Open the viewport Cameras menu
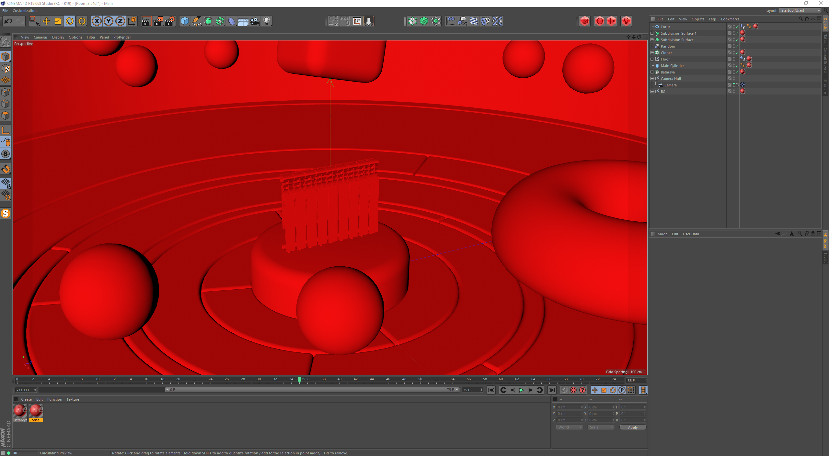The width and height of the screenshot is (829, 456). (40, 37)
